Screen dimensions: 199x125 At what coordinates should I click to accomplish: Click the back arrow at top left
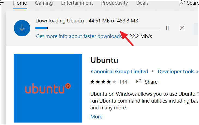[2, 3]
